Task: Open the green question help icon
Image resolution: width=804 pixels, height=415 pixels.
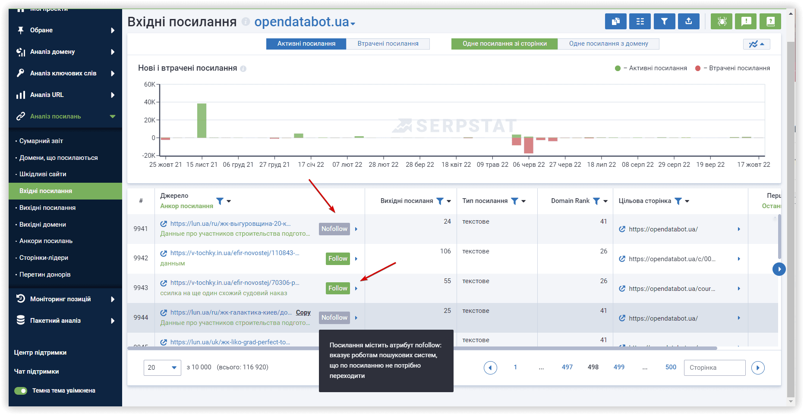Action: (x=770, y=21)
